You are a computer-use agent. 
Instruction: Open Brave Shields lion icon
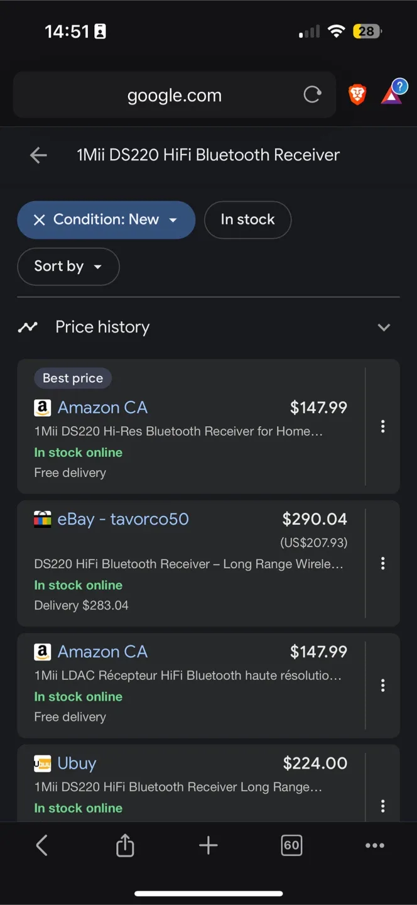tap(357, 95)
